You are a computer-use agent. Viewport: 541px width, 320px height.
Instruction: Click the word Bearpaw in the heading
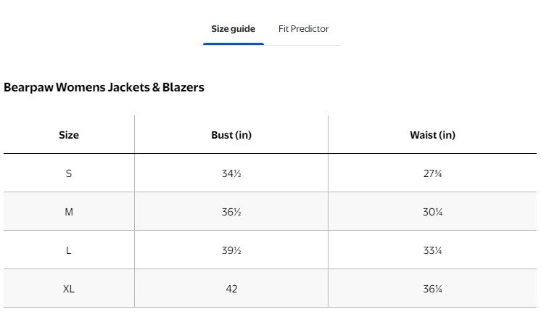pos(28,87)
